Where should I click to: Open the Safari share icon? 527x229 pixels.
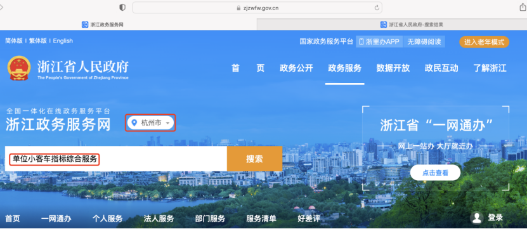[523, 7]
